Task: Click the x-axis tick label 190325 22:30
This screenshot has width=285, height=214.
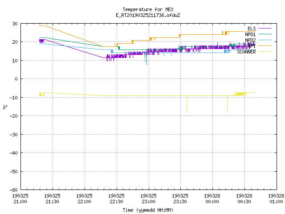Action: point(116,199)
